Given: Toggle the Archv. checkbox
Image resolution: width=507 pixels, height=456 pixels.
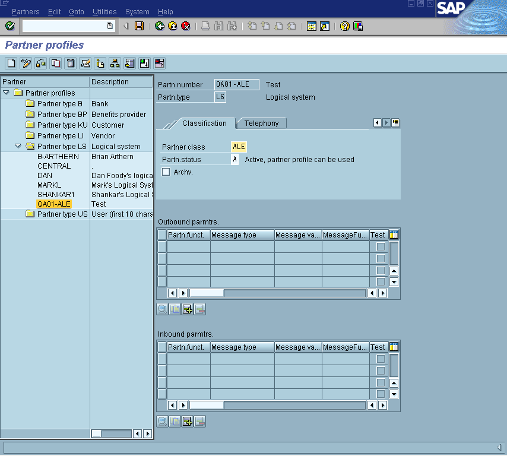Looking at the screenshot, I should 166,172.
